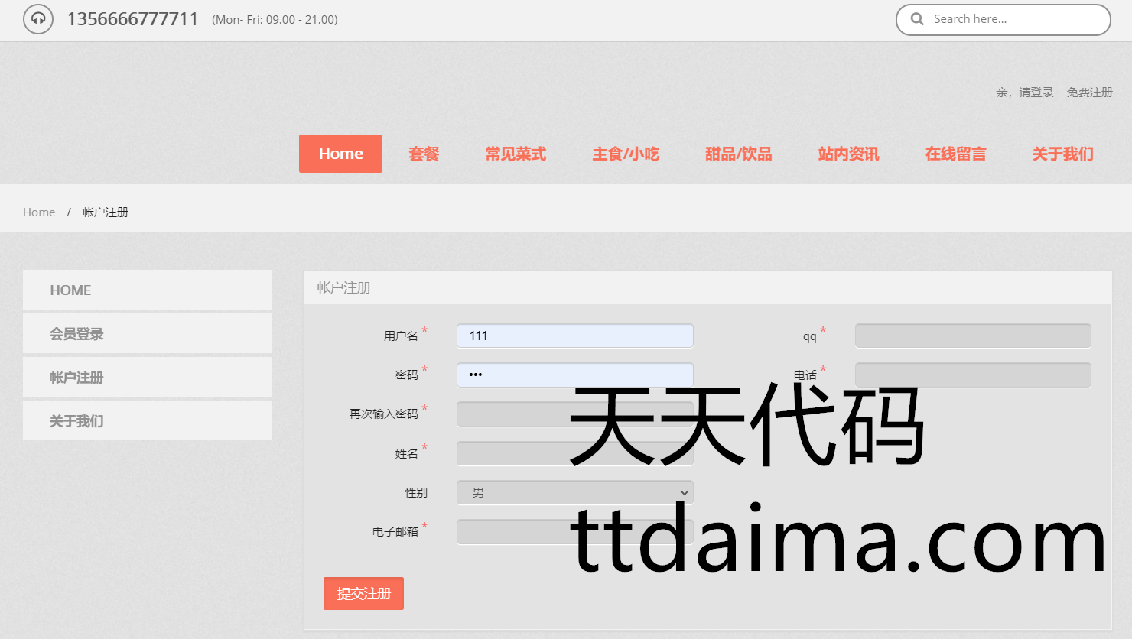1132x639 pixels.
Task: Open the 请登录 login link
Action: coord(1036,92)
